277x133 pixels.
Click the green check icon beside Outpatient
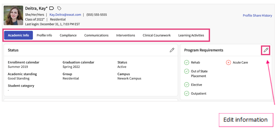point(187,93)
